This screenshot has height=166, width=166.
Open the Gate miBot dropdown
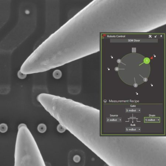click(x=133, y=110)
